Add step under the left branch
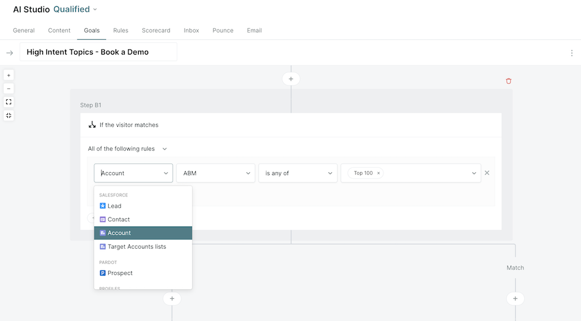Viewport: 581px width, 321px height. pos(172,299)
